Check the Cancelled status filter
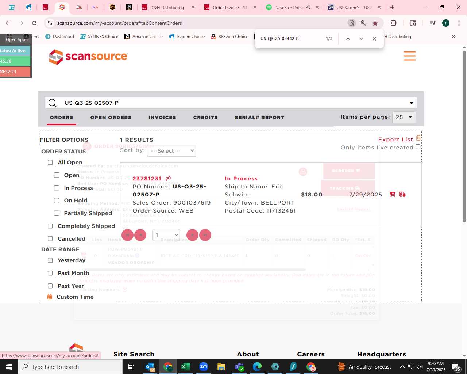Viewport: 467px width, 374px height. (x=50, y=239)
